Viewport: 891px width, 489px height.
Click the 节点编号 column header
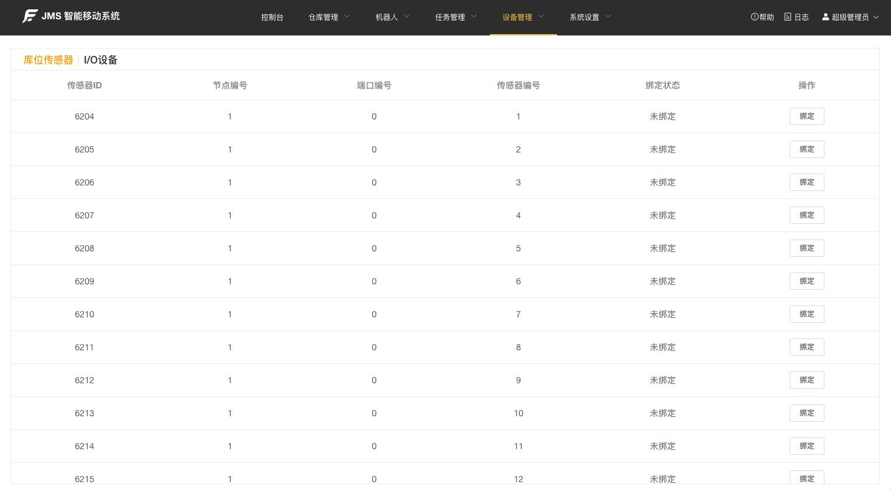[230, 85]
